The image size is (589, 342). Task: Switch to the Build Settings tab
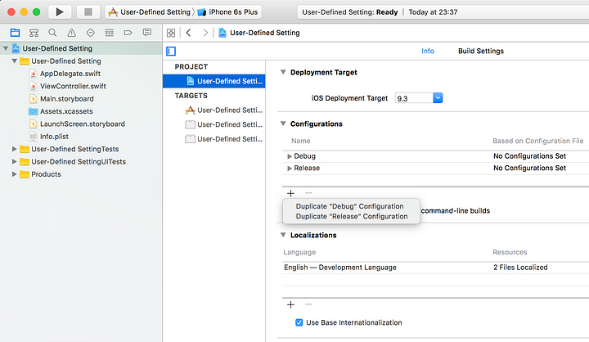click(x=481, y=51)
